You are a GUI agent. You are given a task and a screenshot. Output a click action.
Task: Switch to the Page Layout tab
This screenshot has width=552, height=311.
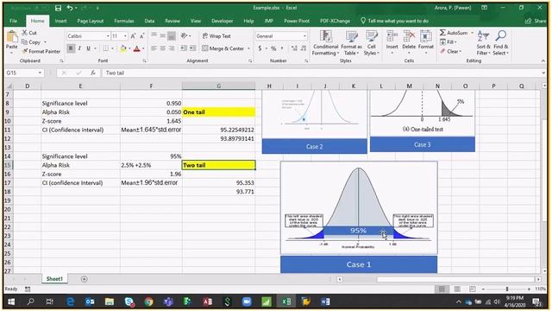click(x=90, y=21)
